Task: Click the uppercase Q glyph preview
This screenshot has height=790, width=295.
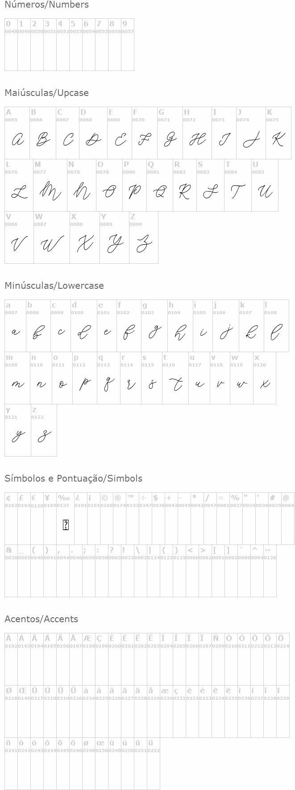Action: [x=160, y=192]
